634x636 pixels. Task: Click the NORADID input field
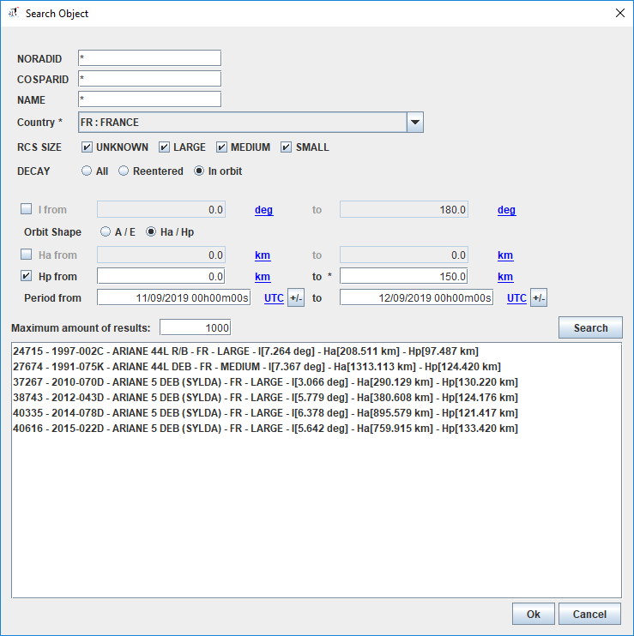149,58
